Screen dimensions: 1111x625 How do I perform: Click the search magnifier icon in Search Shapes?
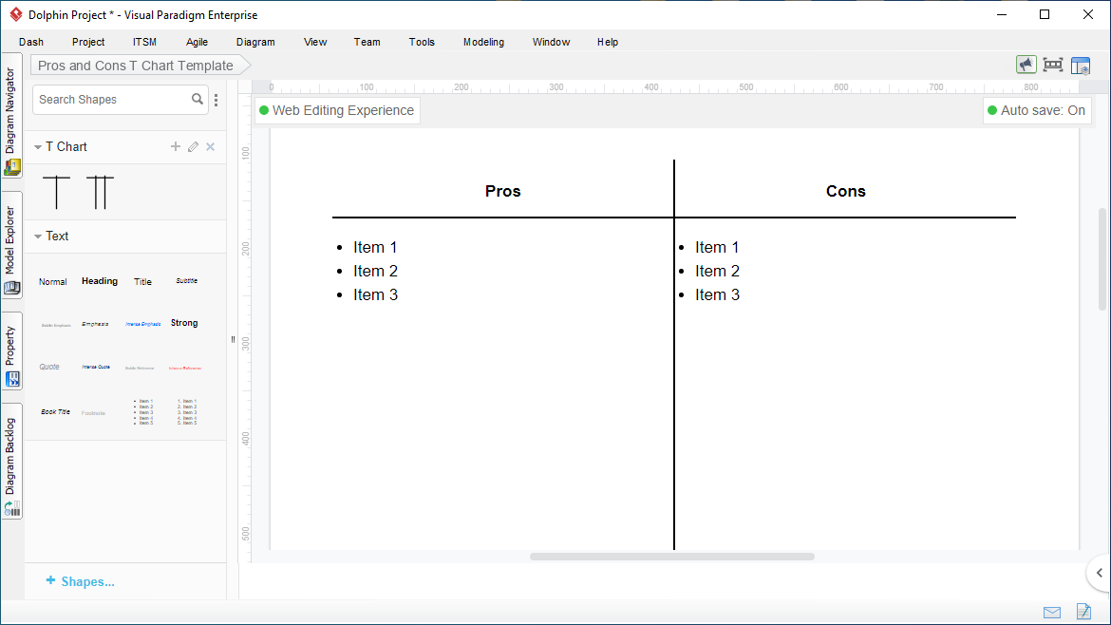[198, 99]
